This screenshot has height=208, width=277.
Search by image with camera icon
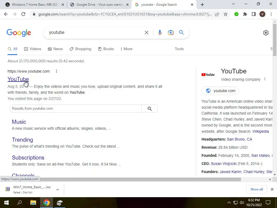point(170,32)
